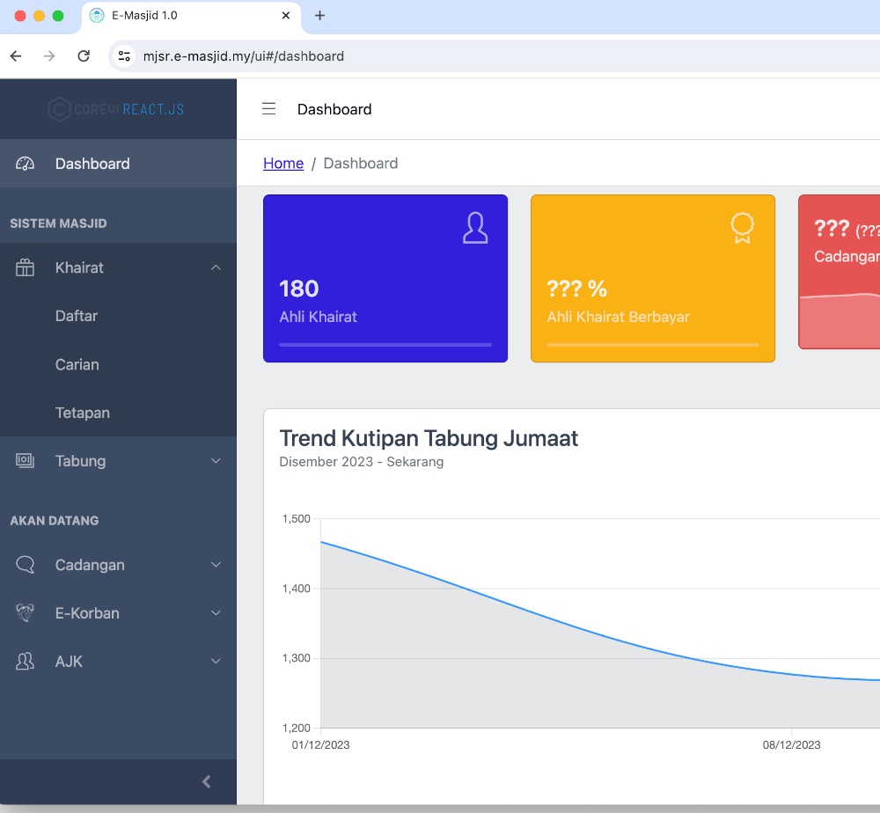Click the Dashboard speedometer icon in sidebar

click(25, 164)
